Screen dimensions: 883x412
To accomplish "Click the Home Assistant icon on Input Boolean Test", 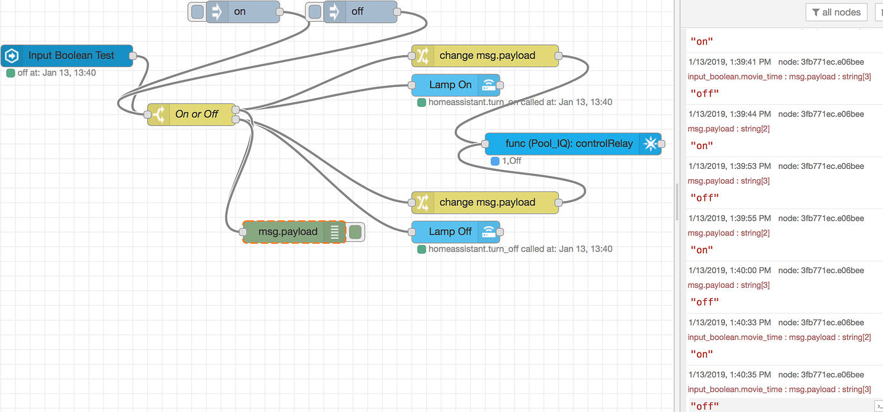I will (x=12, y=56).
